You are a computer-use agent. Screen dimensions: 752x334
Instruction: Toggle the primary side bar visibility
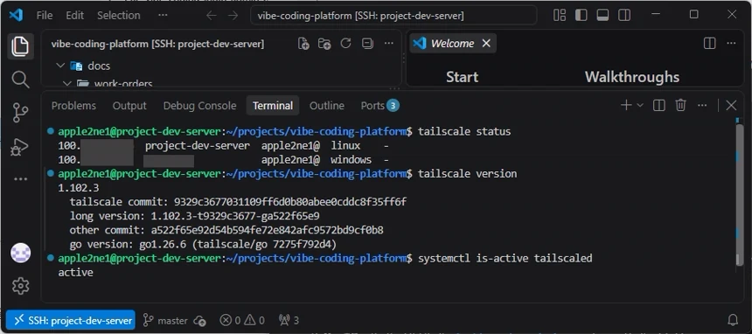[581, 16]
